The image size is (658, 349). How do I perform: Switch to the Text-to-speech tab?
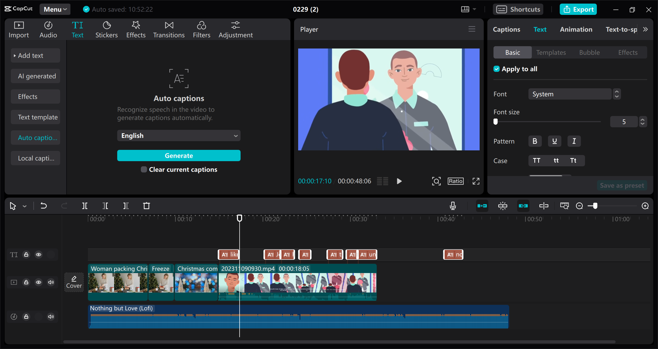623,29
